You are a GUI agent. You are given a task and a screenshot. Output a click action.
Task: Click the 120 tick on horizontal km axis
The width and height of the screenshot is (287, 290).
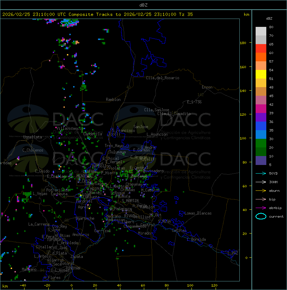214,286
